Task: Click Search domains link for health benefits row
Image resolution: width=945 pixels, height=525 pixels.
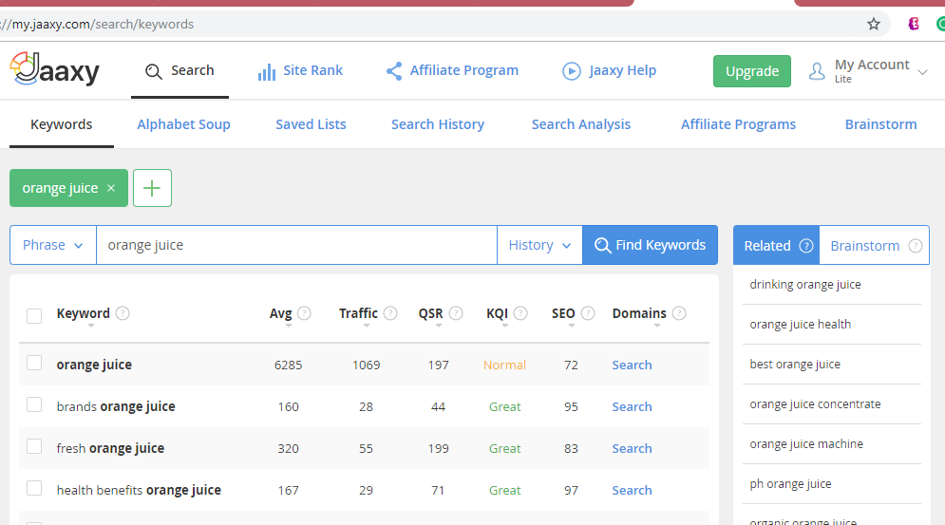Action: 632,490
